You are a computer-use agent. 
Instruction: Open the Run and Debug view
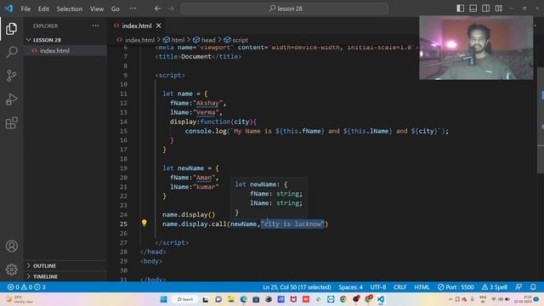(11, 99)
